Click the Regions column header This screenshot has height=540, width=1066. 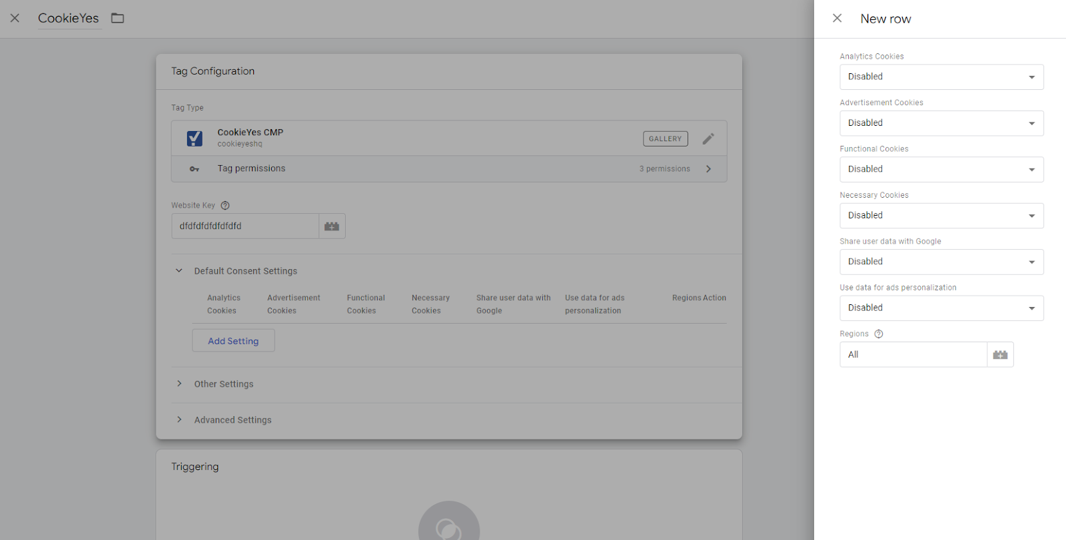pyautogui.click(x=686, y=298)
